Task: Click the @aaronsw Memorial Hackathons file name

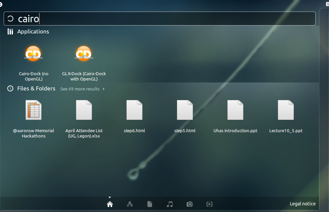Action: 34,133
